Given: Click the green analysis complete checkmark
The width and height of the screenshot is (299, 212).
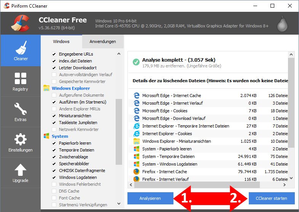Looking at the screenshot, I should pos(136,62).
